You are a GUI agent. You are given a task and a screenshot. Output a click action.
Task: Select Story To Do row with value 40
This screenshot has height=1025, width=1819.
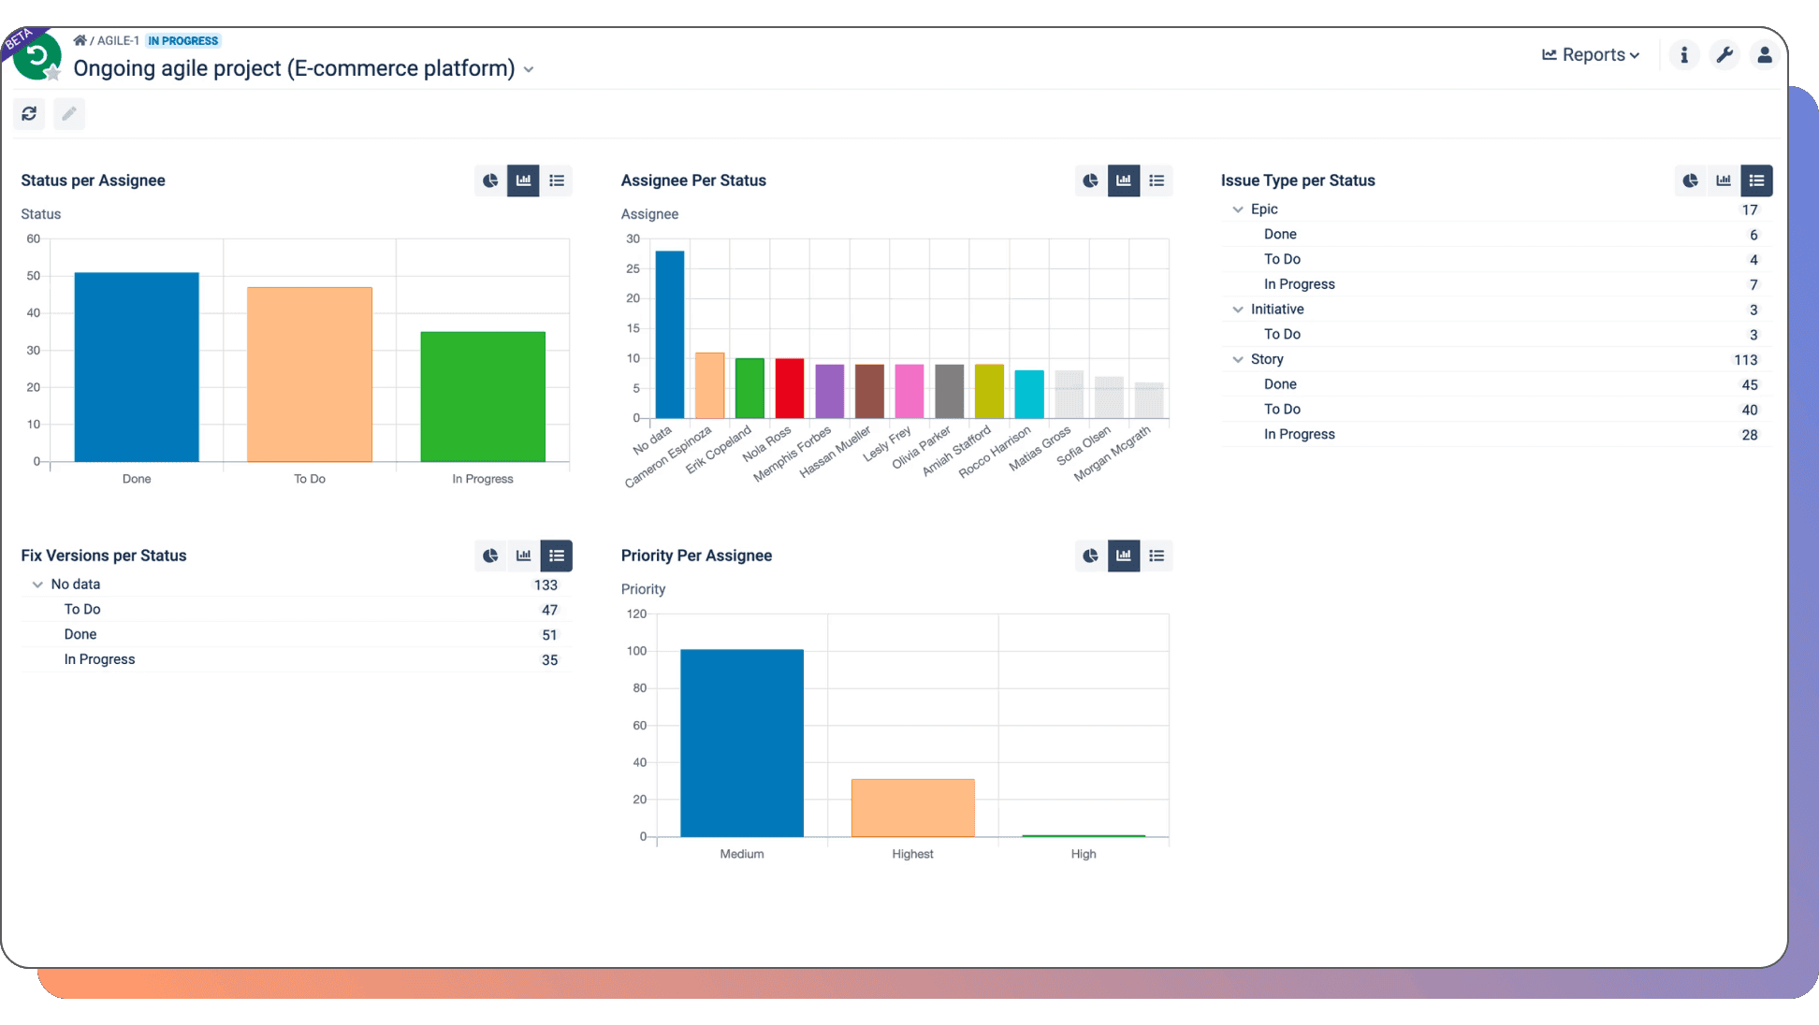pos(1497,410)
